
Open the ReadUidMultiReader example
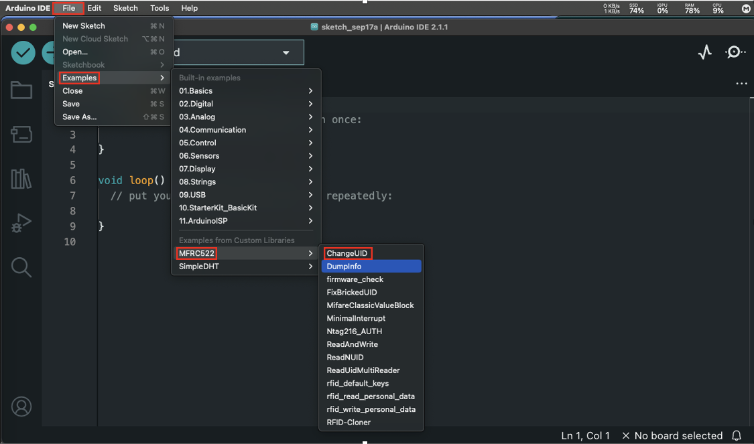(371, 370)
